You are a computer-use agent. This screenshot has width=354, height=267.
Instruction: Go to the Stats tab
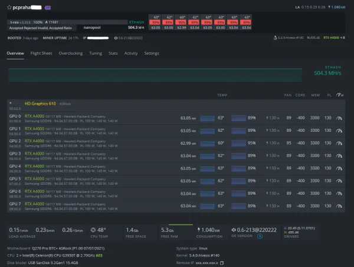click(113, 54)
